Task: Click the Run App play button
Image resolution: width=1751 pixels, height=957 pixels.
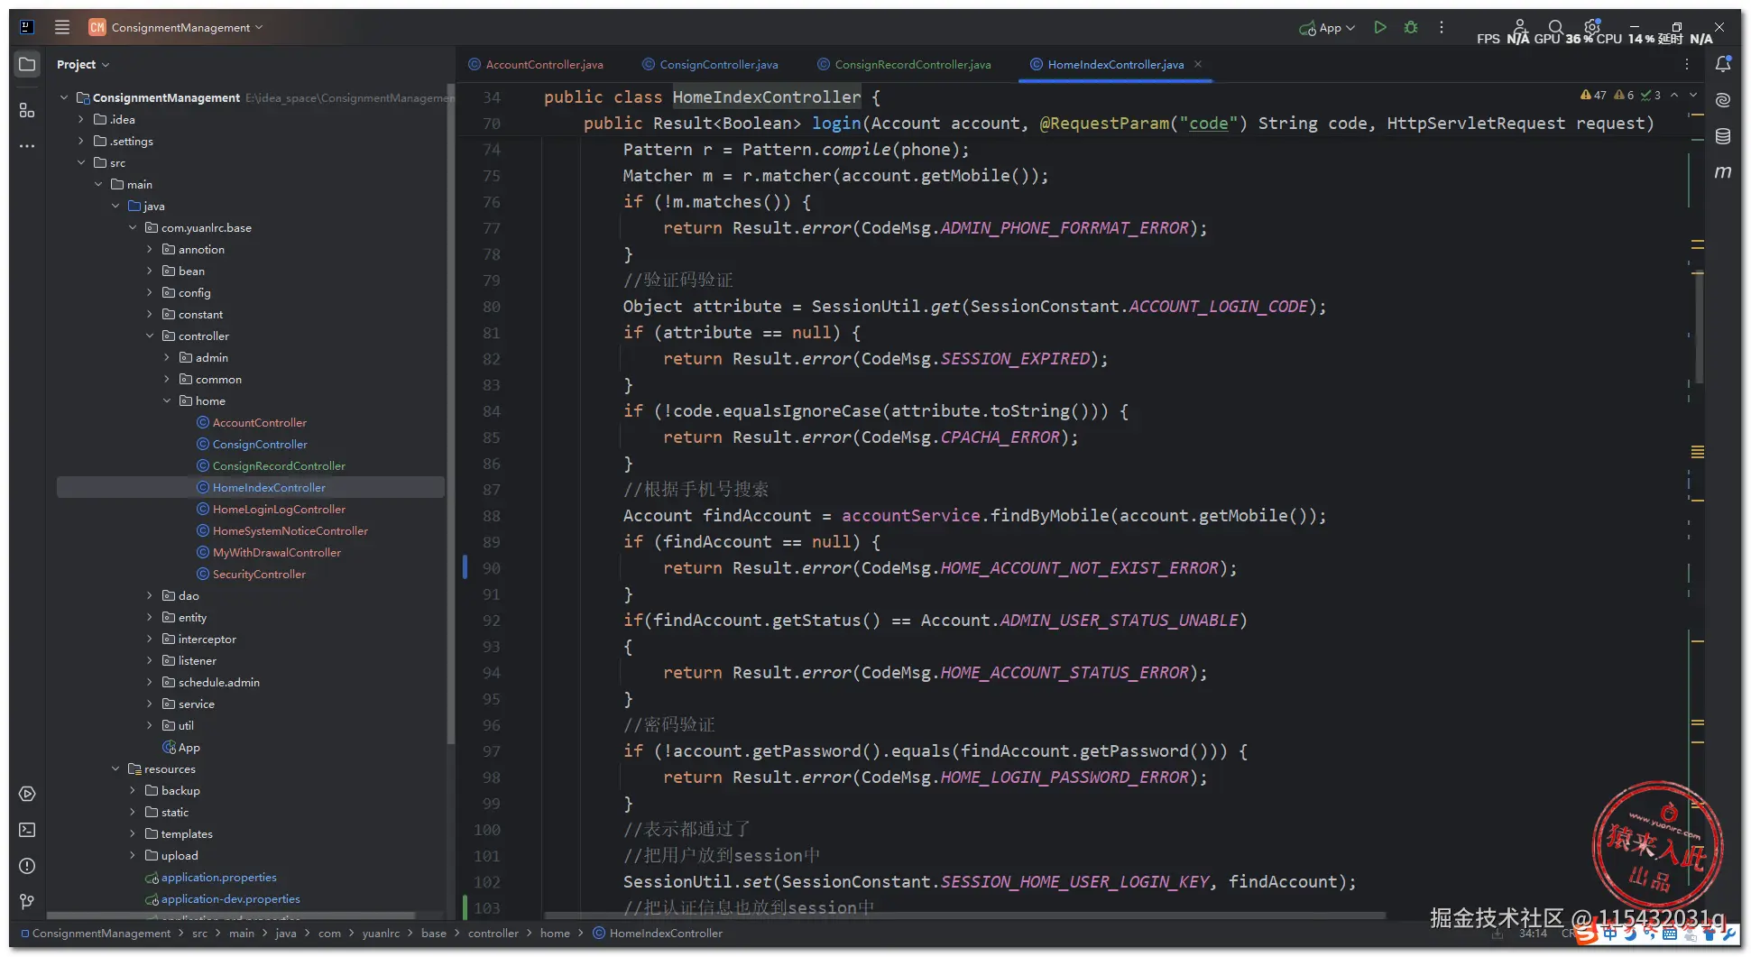Action: click(1379, 27)
